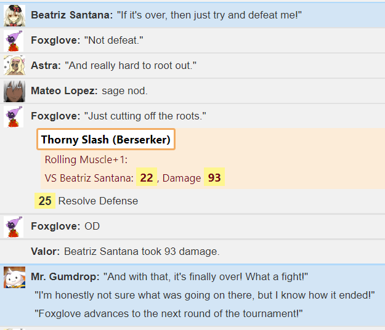Click the Mateo Lopez speaker name
Viewport: 385px width, 330px height.
(x=64, y=91)
